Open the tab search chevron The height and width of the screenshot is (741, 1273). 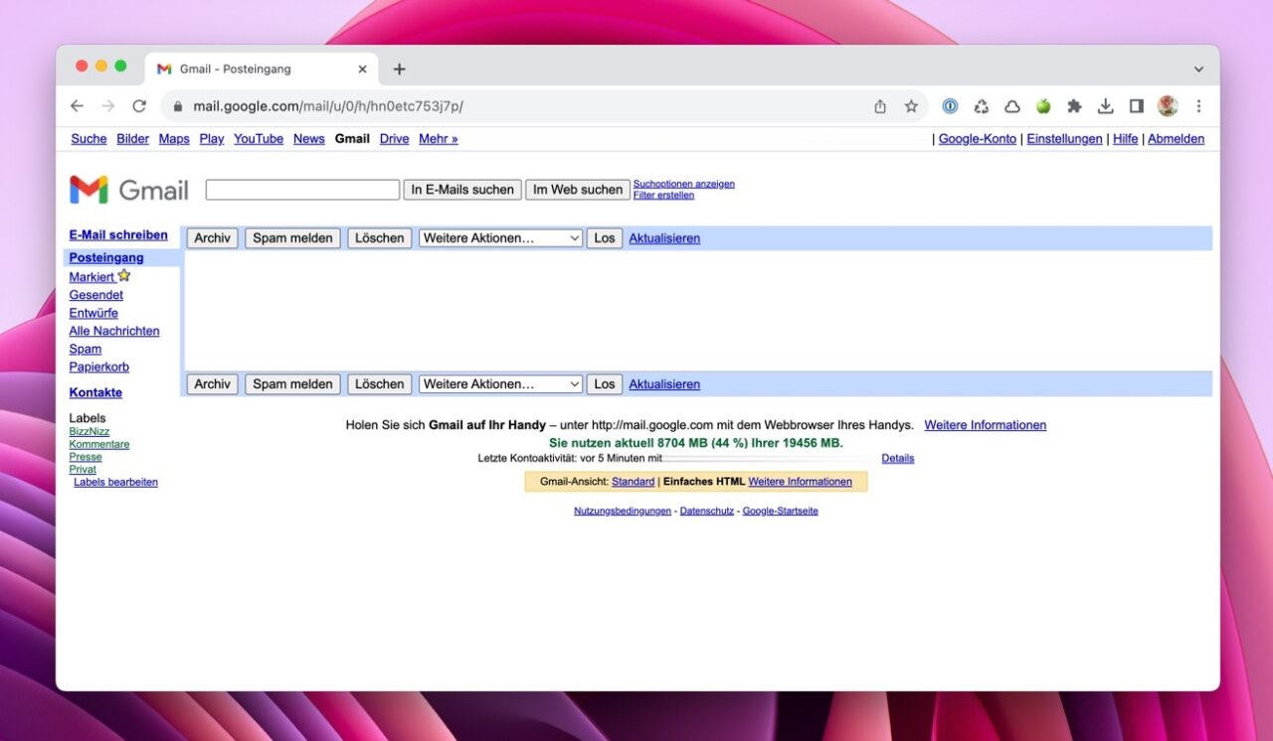pyautogui.click(x=1198, y=70)
